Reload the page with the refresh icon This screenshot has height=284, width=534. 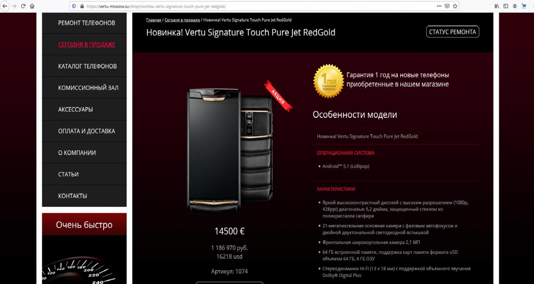tap(23, 6)
